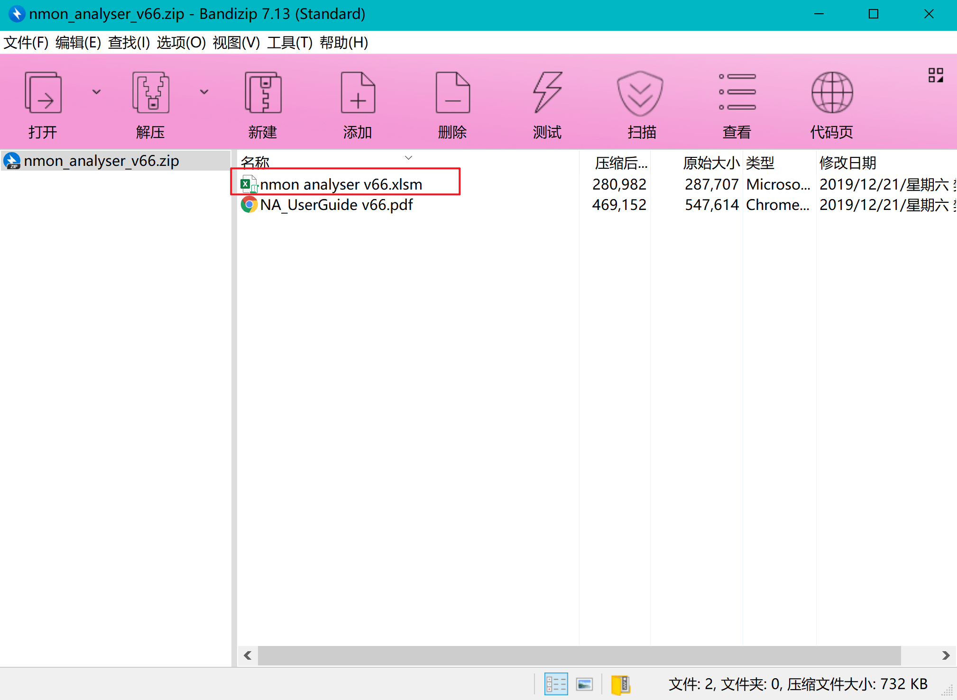
Task: Open the 工具(T) menu
Action: pyautogui.click(x=289, y=43)
